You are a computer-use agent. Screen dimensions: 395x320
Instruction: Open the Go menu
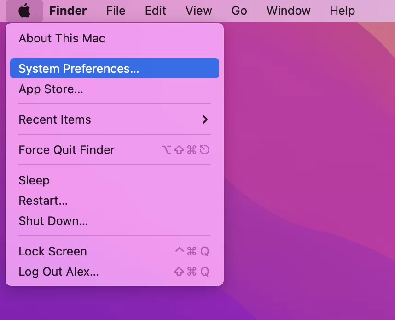[x=239, y=11]
